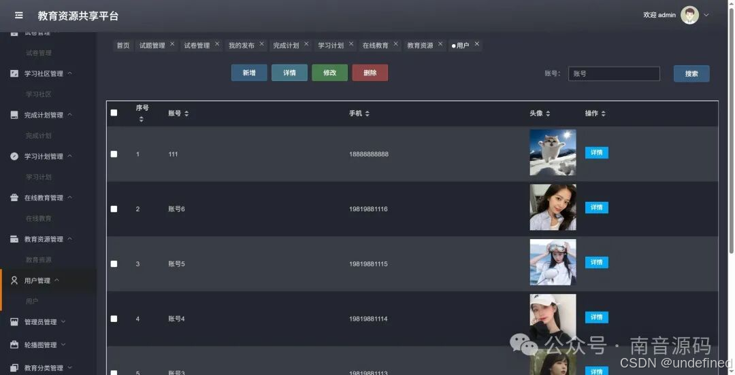This screenshot has width=735, height=375.
Task: Close the 用户 tab
Action: point(476,43)
